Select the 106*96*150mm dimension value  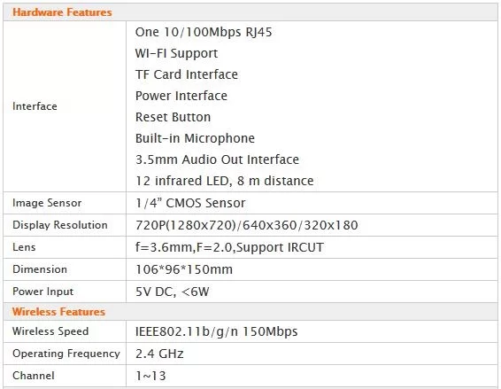point(184,269)
